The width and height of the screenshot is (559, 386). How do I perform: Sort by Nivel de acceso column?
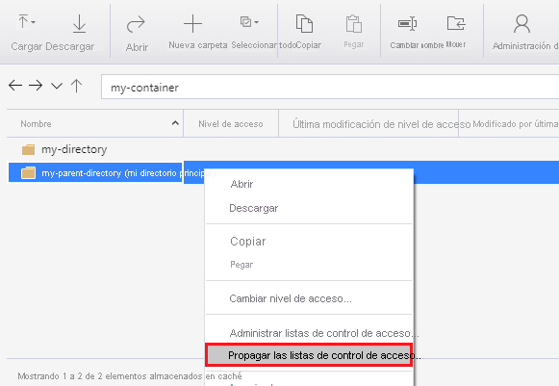[x=231, y=124]
